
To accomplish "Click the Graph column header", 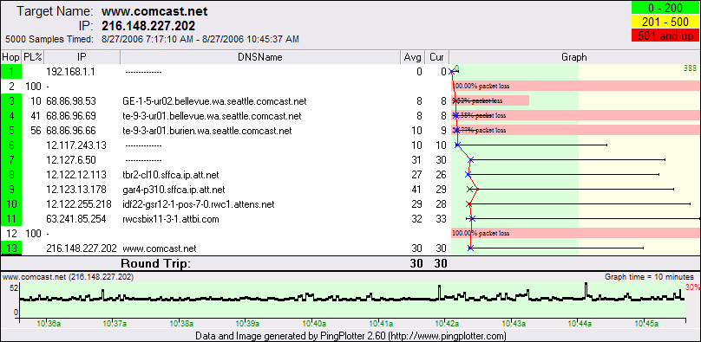I will coord(575,57).
